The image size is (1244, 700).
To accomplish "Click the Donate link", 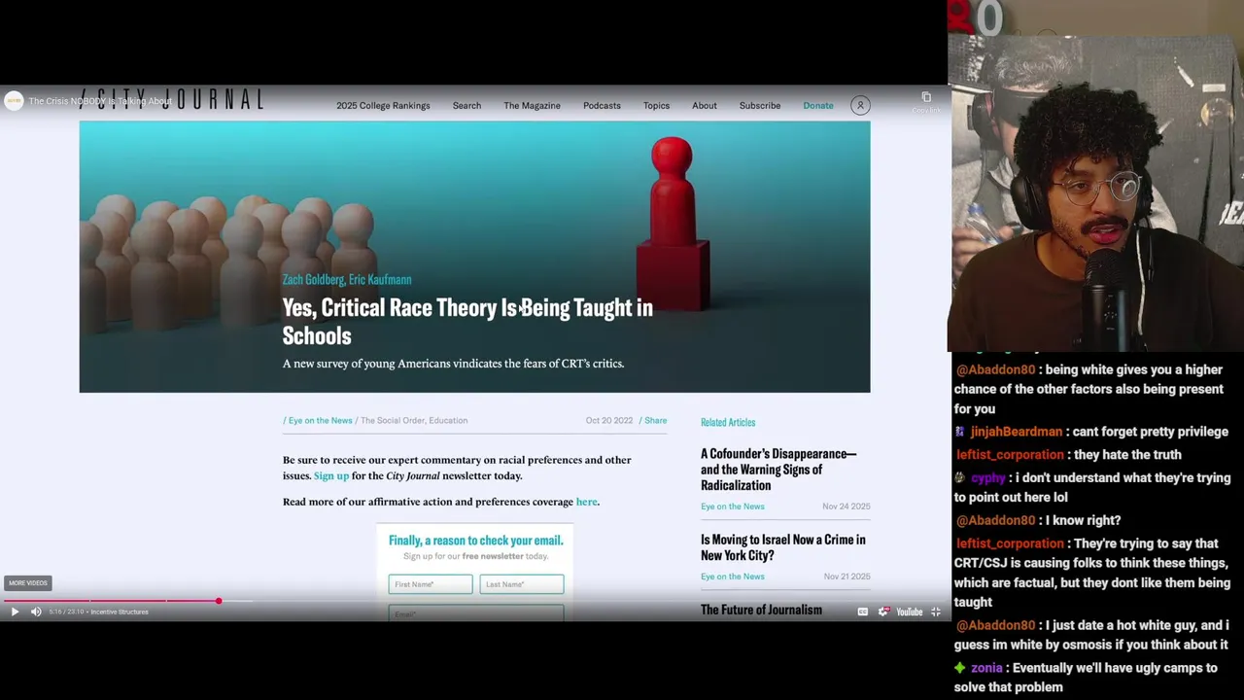I will pos(818,105).
